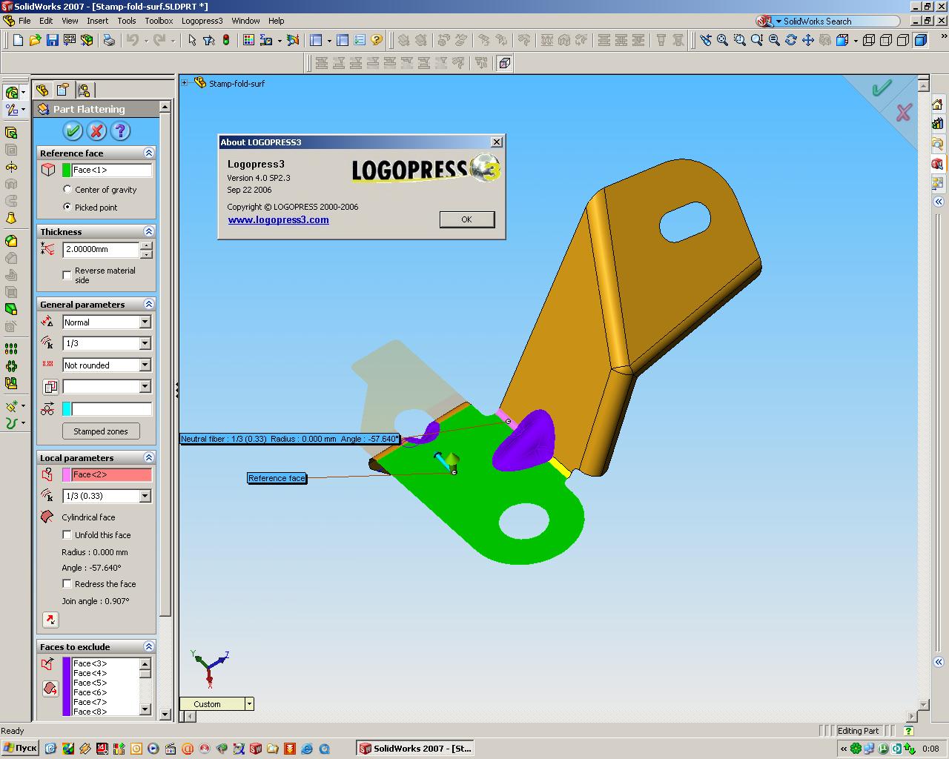Open the Window menu

[x=245, y=21]
